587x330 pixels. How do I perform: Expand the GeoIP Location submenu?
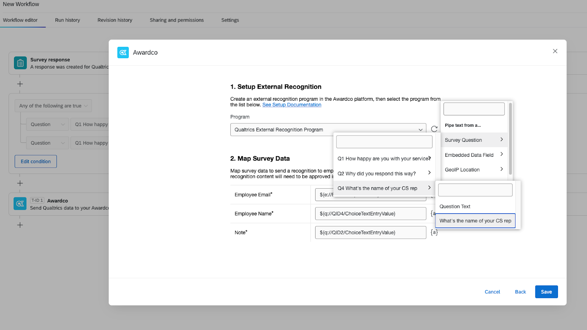pos(473,170)
